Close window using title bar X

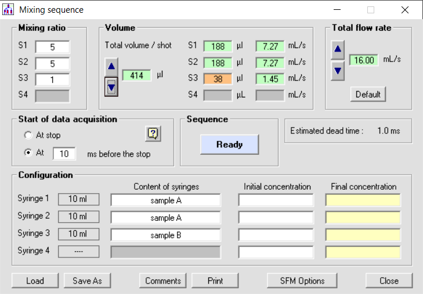(404, 10)
